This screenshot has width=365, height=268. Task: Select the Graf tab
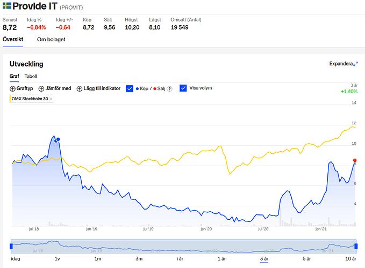(14, 76)
